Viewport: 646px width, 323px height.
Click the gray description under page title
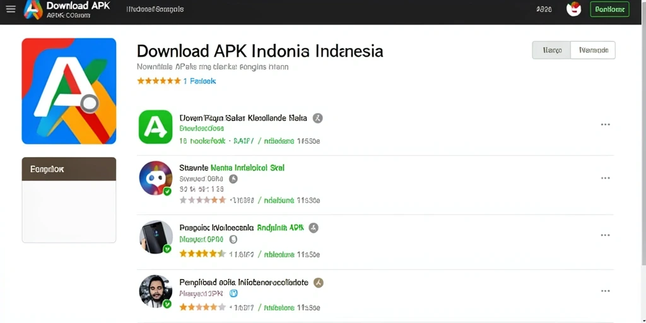(x=213, y=66)
